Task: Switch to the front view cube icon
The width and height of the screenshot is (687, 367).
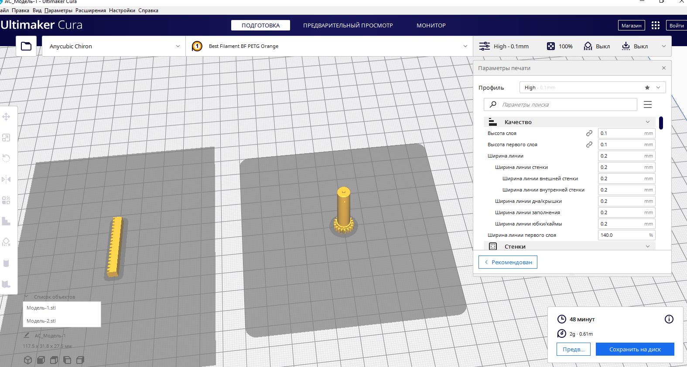Action: point(41,360)
